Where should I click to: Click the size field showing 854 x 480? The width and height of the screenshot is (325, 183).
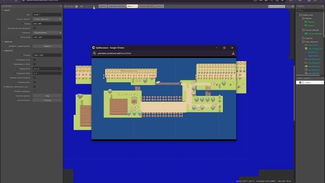[47, 24]
